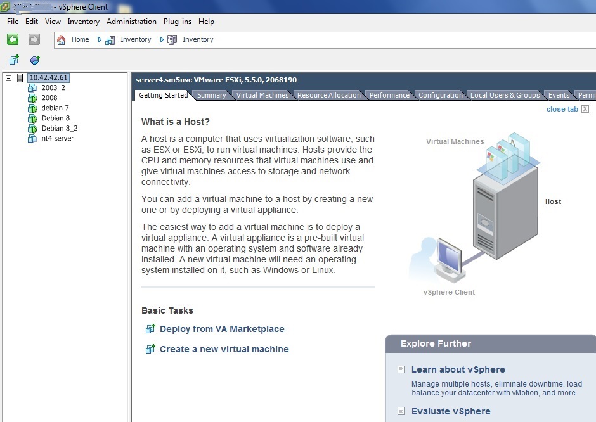The image size is (596, 422).
Task: Click the document icon beside Evaluate vSphere
Action: [401, 411]
